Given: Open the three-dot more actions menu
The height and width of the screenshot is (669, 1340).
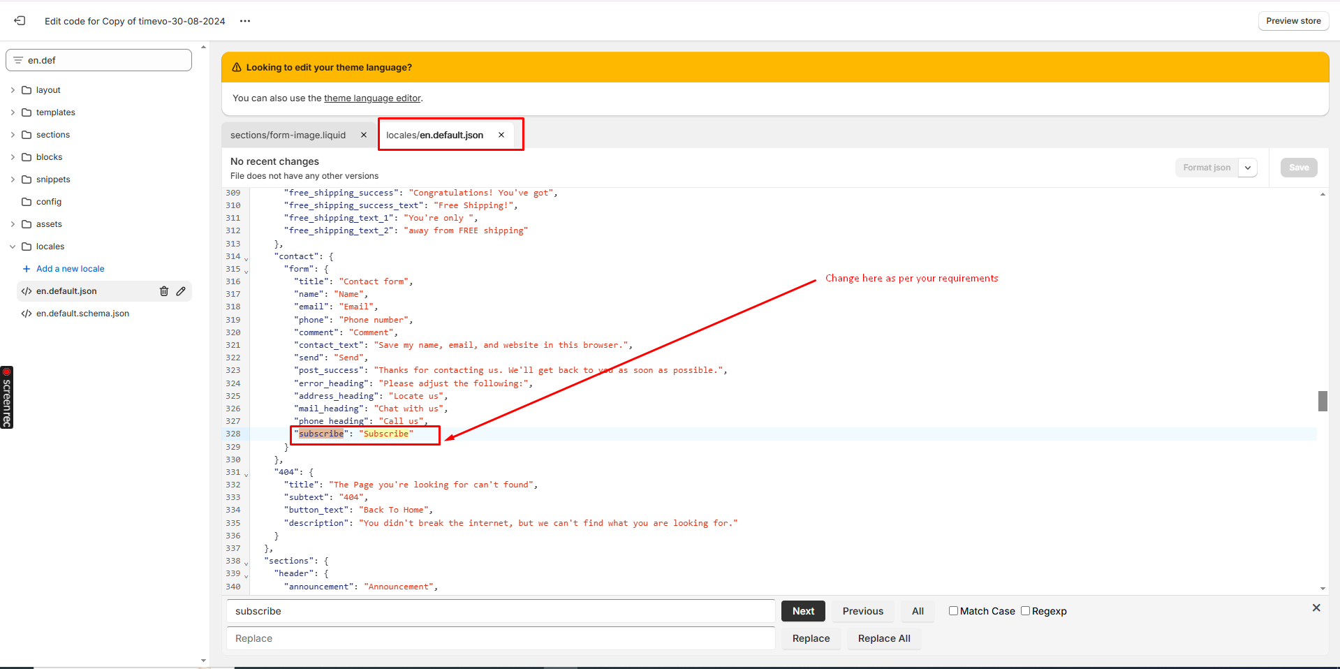Looking at the screenshot, I should coord(245,21).
